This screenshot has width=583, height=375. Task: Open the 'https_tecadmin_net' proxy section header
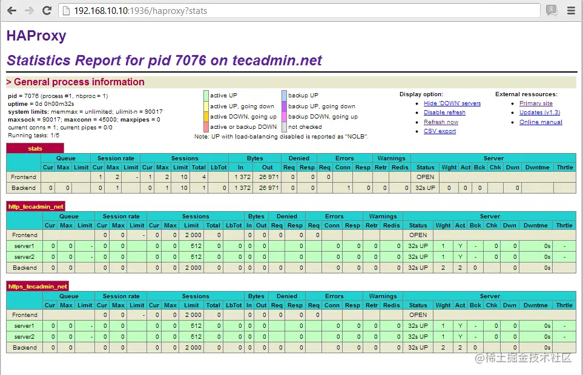coord(37,286)
